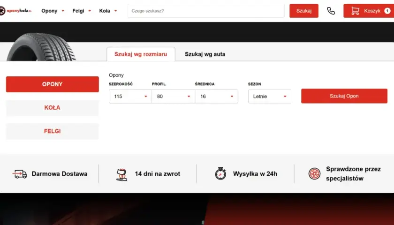Click the oponykola.pl logo
The image size is (394, 225).
click(x=15, y=11)
